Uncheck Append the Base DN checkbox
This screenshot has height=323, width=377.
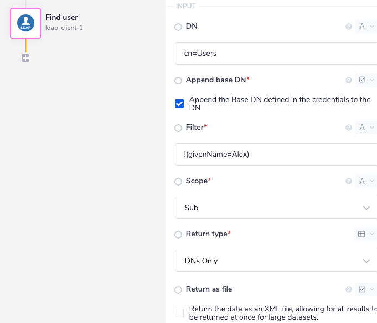click(x=179, y=104)
